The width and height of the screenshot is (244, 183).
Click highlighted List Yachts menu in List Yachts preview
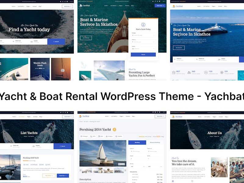tap(21, 117)
